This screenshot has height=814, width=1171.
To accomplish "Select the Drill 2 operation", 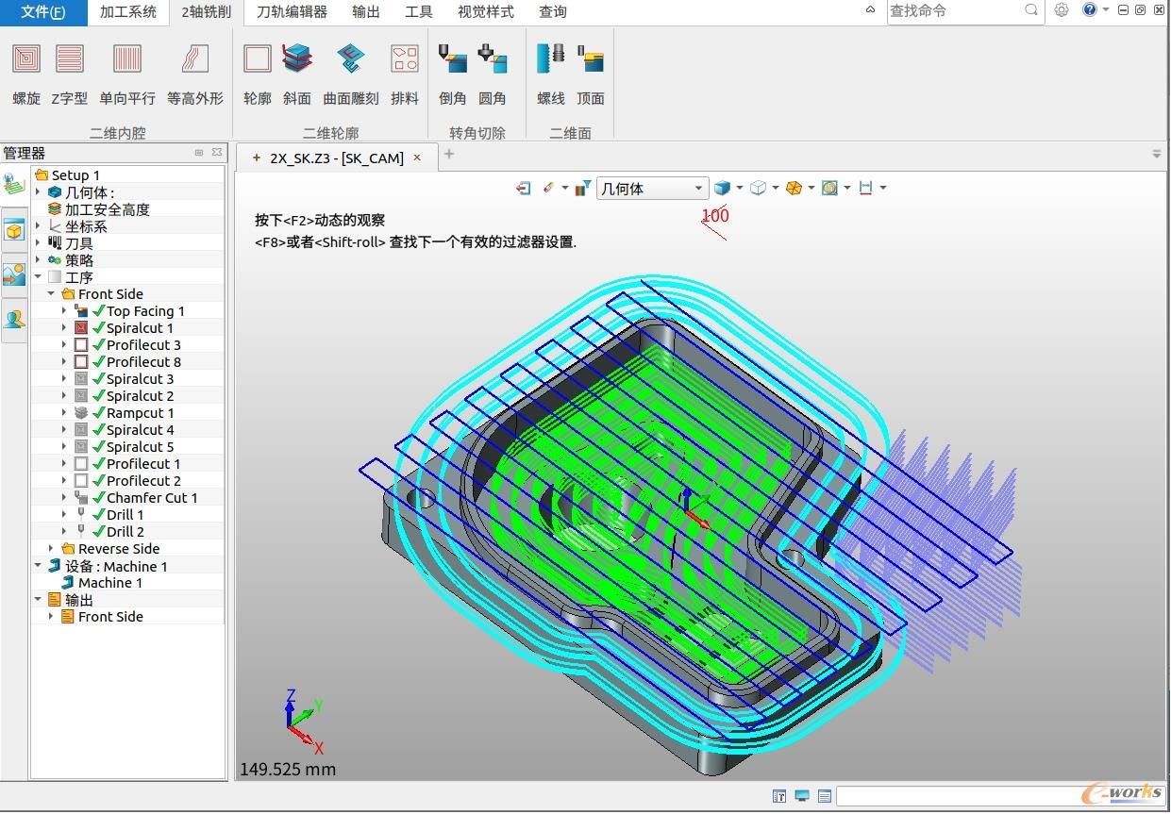I will (125, 532).
